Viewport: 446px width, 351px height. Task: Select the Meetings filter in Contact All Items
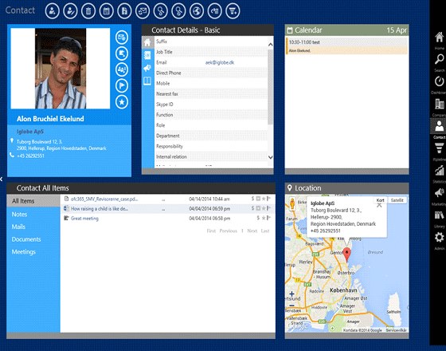(x=24, y=252)
